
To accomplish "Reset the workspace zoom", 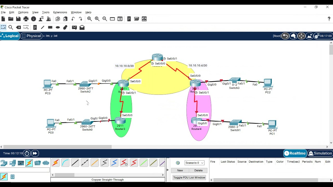I will click(x=97, y=19).
